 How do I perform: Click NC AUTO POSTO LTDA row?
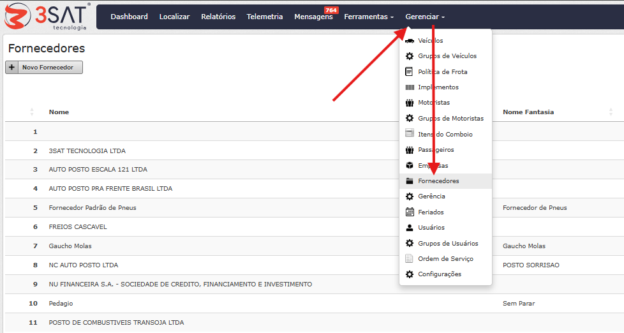coord(83,265)
